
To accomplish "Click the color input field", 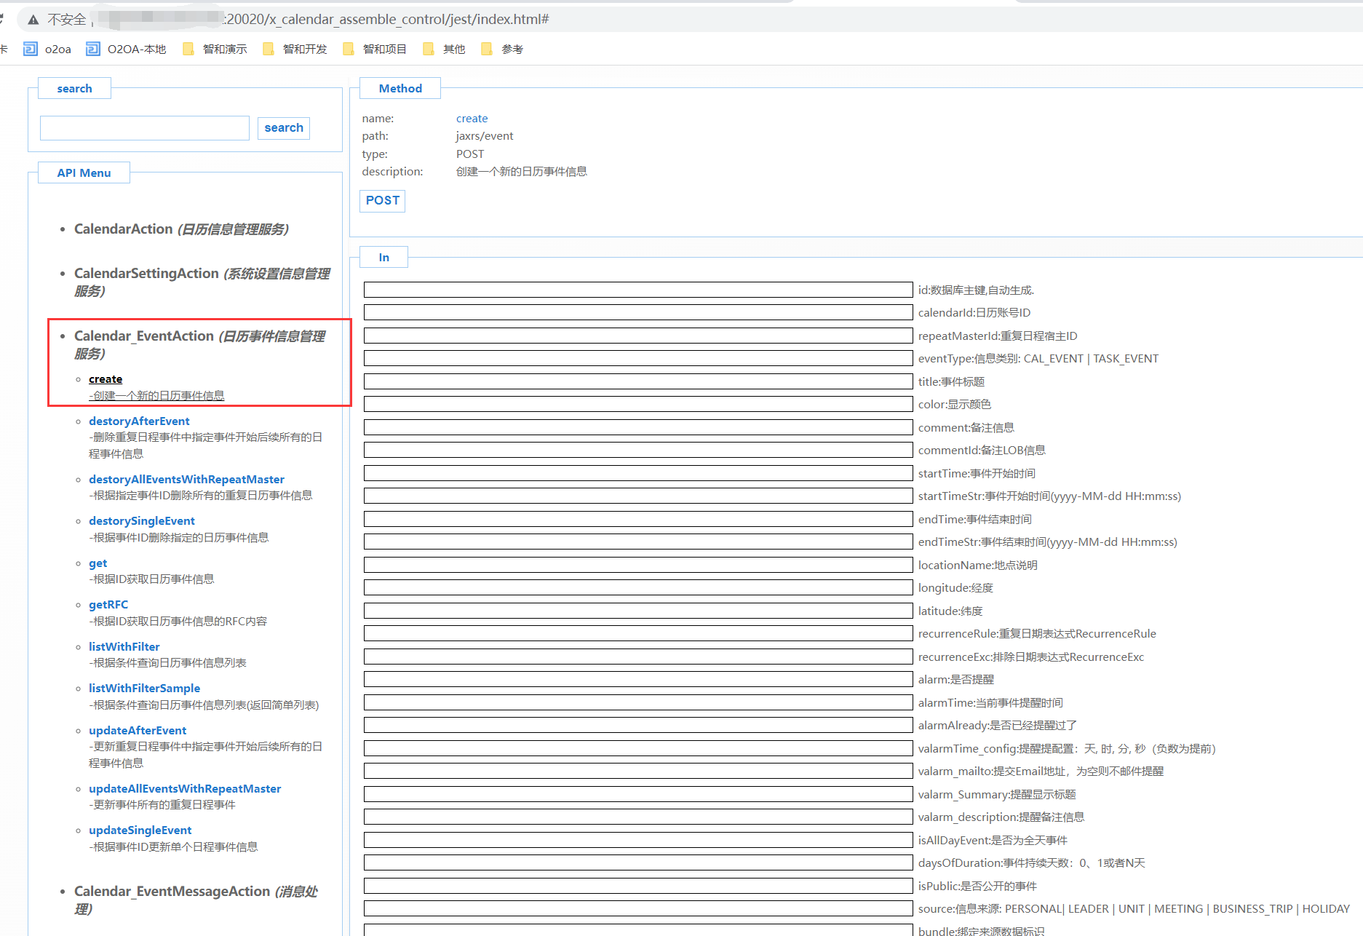I will [637, 405].
